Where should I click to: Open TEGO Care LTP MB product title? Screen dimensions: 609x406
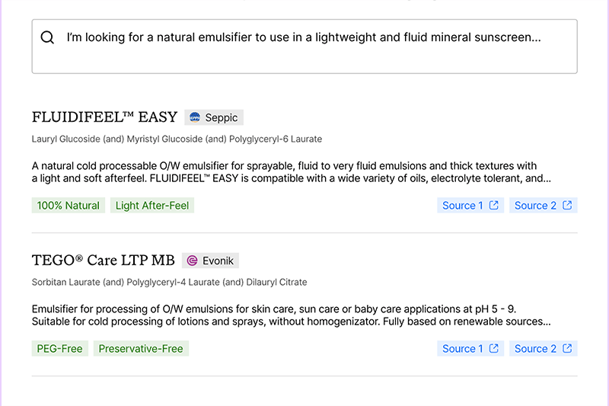[x=104, y=260]
